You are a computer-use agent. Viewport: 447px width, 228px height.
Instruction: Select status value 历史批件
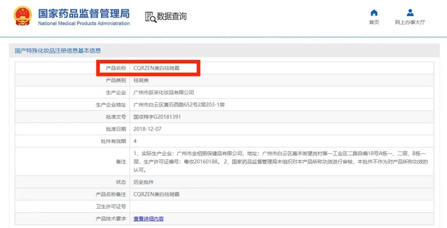pyautogui.click(x=144, y=182)
